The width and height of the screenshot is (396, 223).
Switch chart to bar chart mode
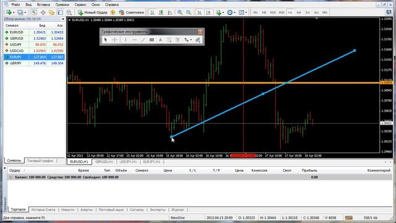[x=152, y=12]
